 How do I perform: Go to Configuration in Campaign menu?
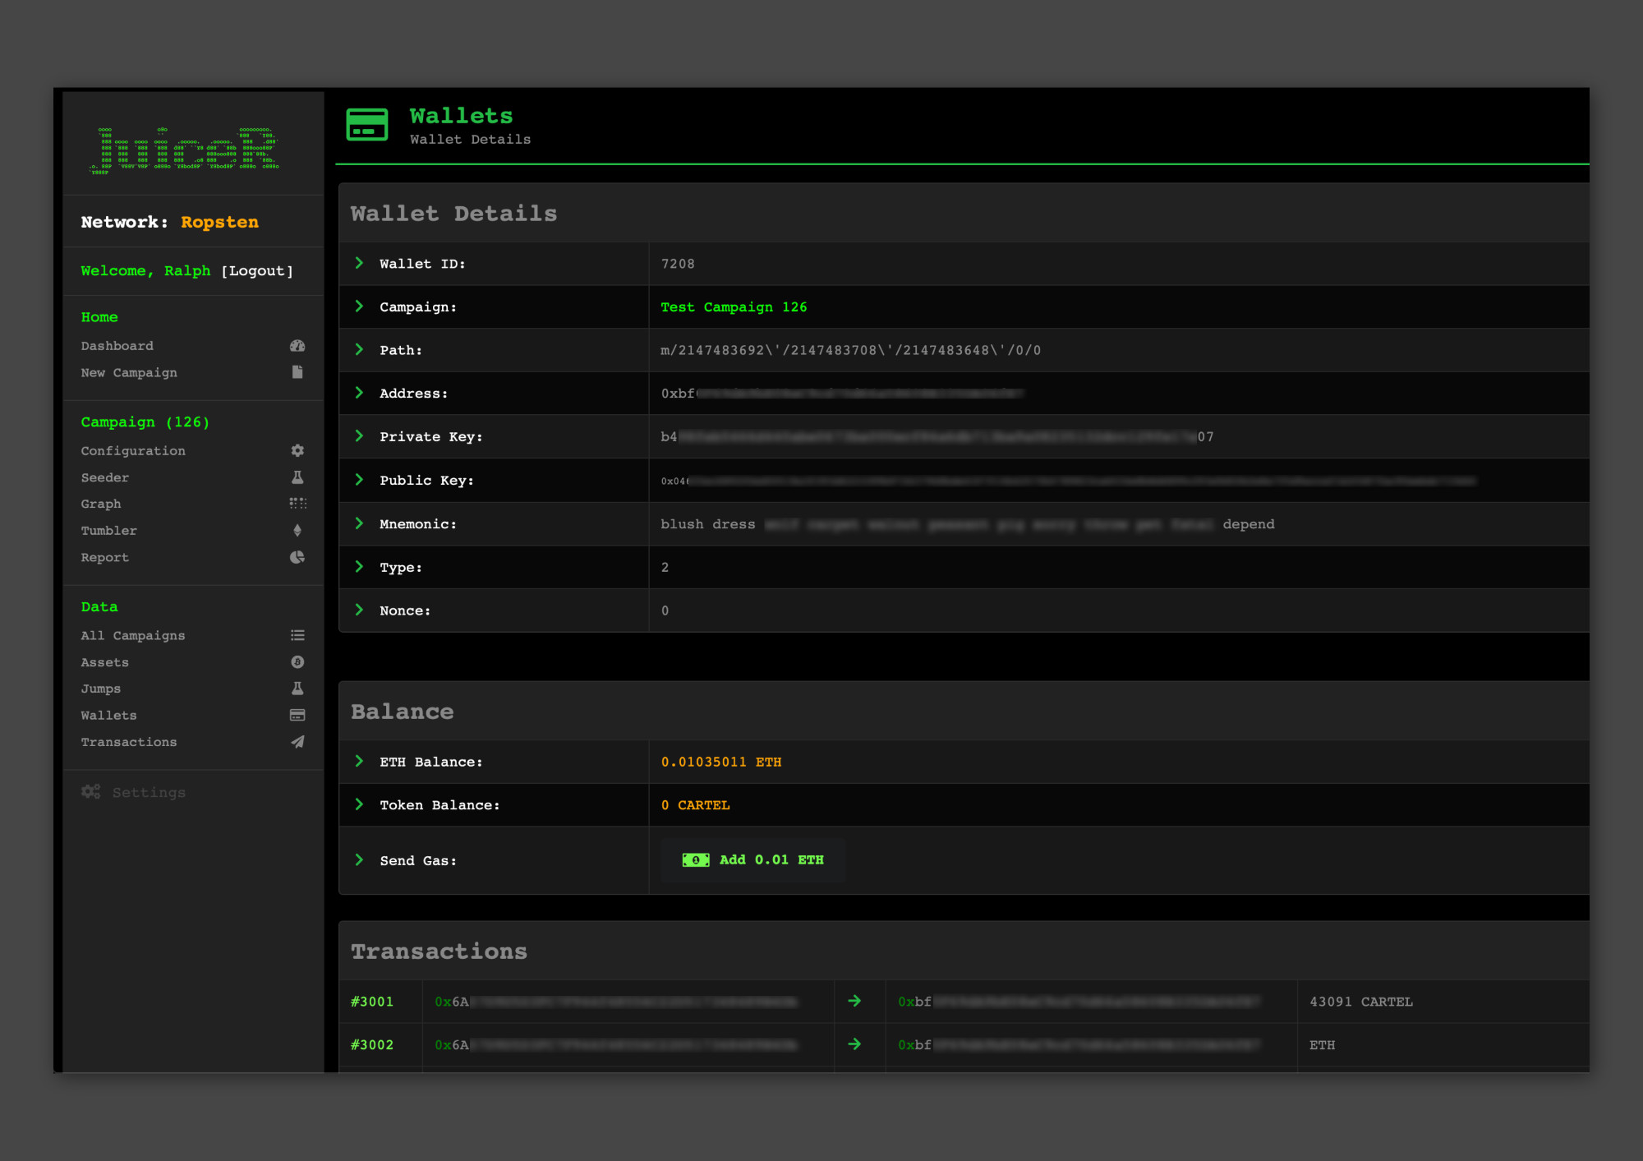(x=133, y=450)
